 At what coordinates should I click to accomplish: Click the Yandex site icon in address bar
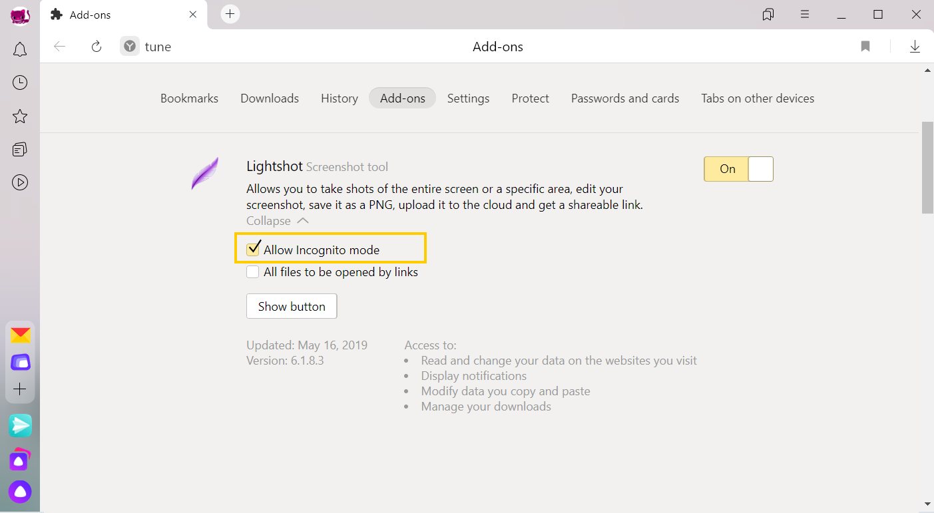130,47
